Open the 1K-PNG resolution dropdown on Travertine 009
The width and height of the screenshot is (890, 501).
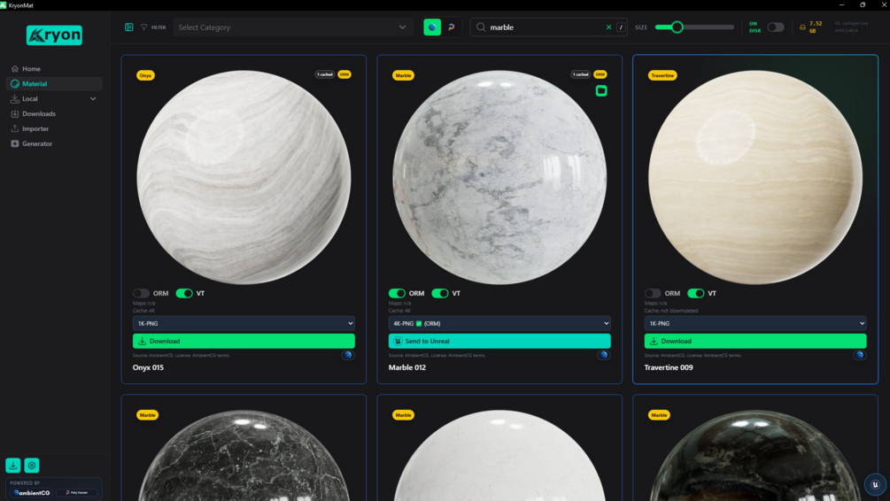tap(755, 323)
